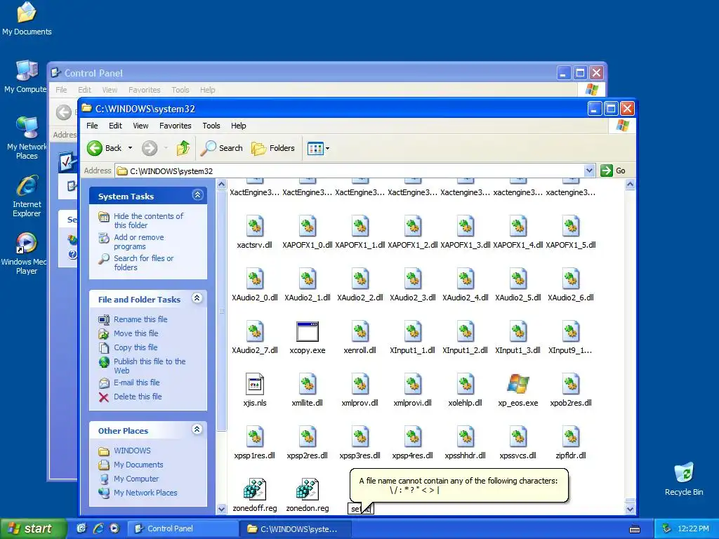This screenshot has height=539, width=719.
Task: Open the View menu in system32 window
Action: point(140,126)
